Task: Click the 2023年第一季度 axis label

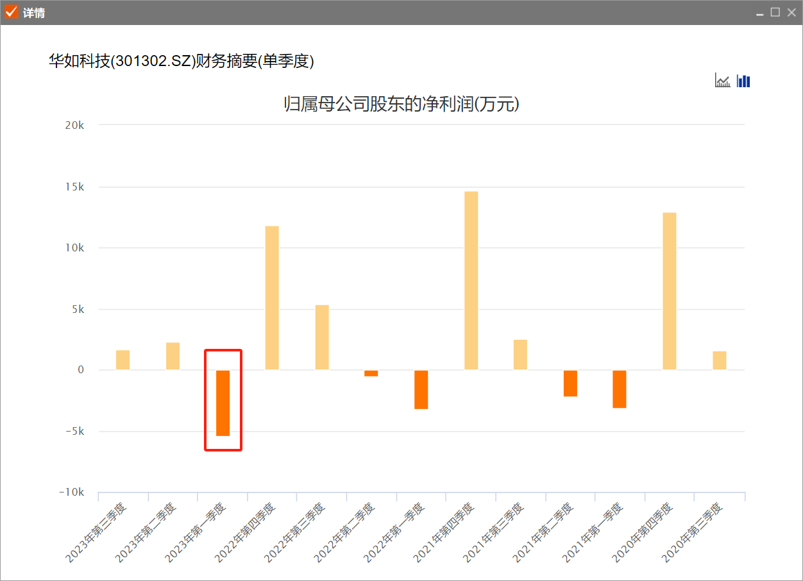Action: [x=196, y=534]
